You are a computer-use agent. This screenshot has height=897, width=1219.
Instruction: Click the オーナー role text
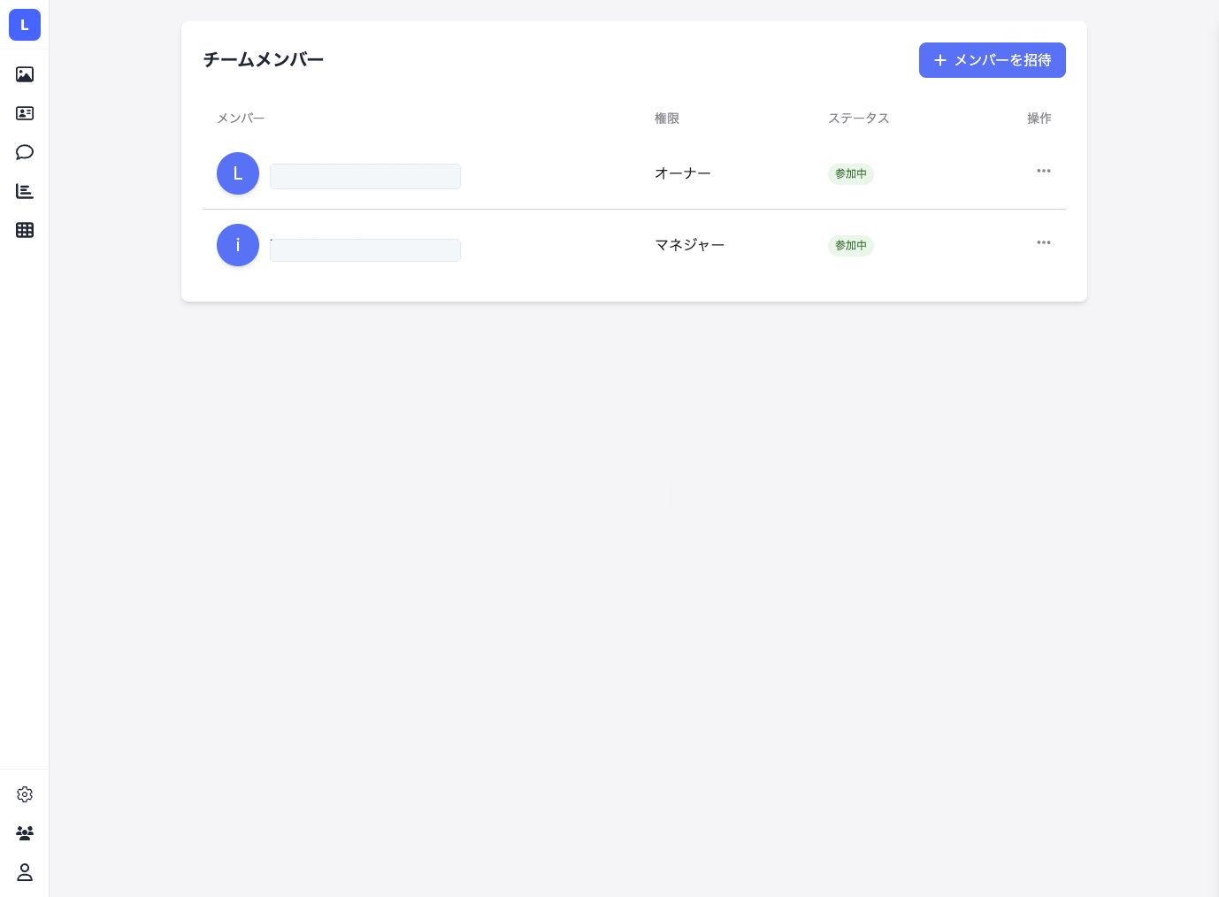683,173
